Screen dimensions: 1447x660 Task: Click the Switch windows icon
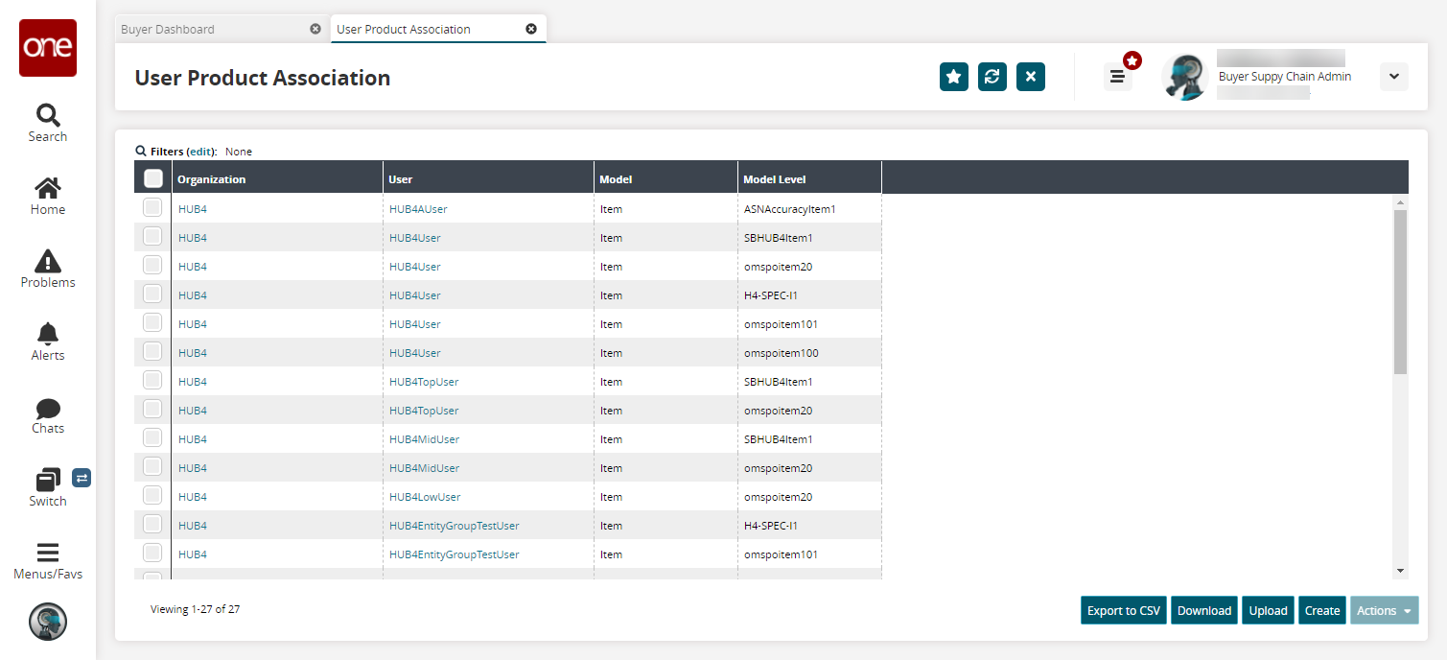(48, 480)
